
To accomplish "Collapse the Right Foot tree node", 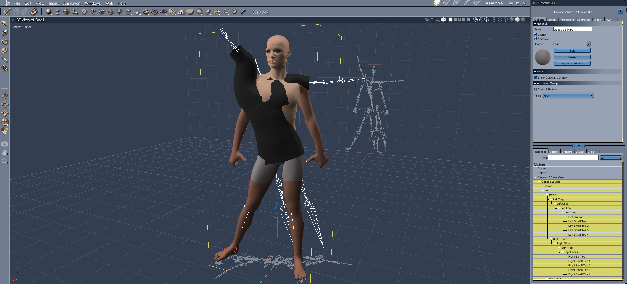I will pos(559,248).
